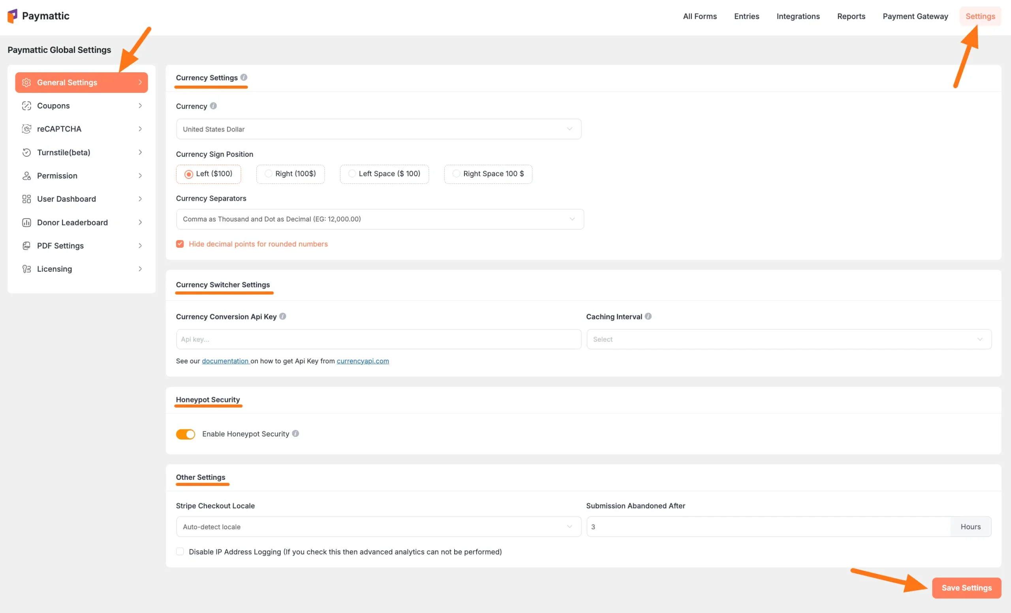Click the Currency Conversion Api key field
The width and height of the screenshot is (1011, 613).
(x=378, y=339)
